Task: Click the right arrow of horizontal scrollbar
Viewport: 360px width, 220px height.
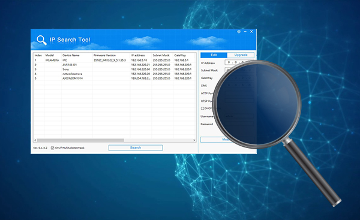Action: tap(194, 140)
